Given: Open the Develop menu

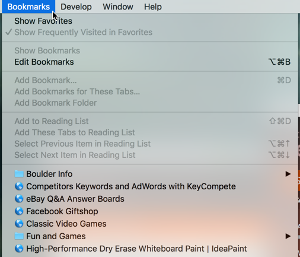Looking at the screenshot, I should pyautogui.click(x=76, y=7).
